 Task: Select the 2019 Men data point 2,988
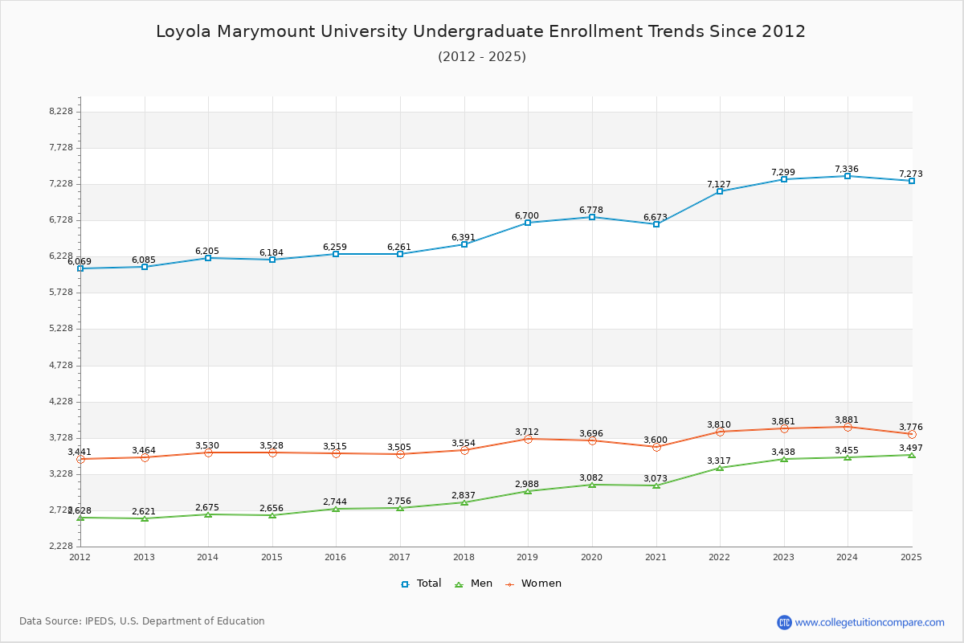(x=528, y=491)
